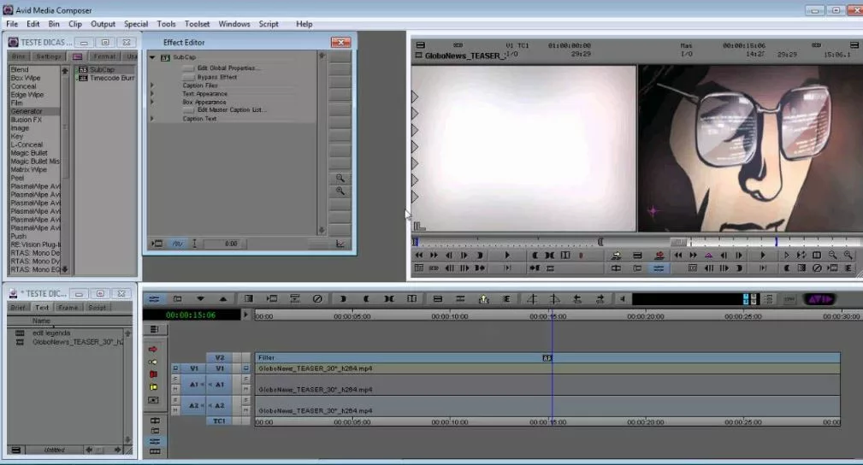Image resolution: width=863 pixels, height=465 pixels.
Task: Collapse the SubCap effect parameters
Action: (x=152, y=57)
